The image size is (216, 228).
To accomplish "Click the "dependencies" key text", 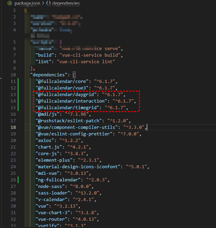I will pos(49,75).
